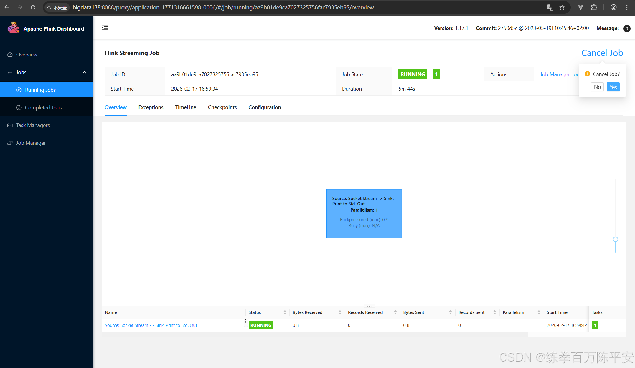This screenshot has width=635, height=368.
Task: Sort table by Status column
Action: coord(285,312)
